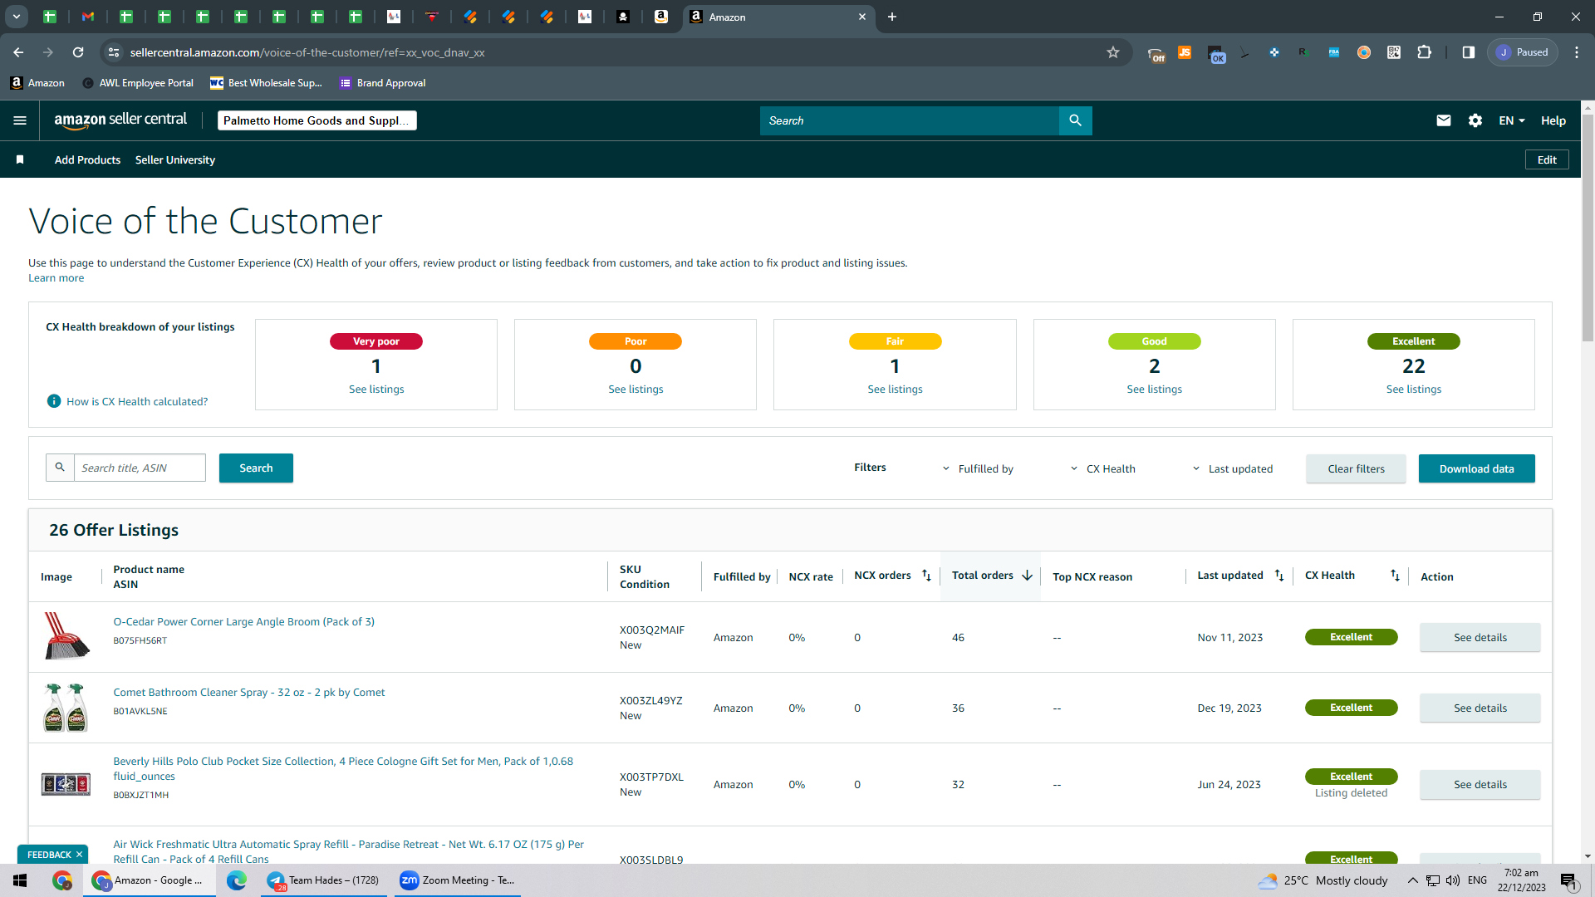
Task: View site information icon in address bar
Action: coord(114,52)
